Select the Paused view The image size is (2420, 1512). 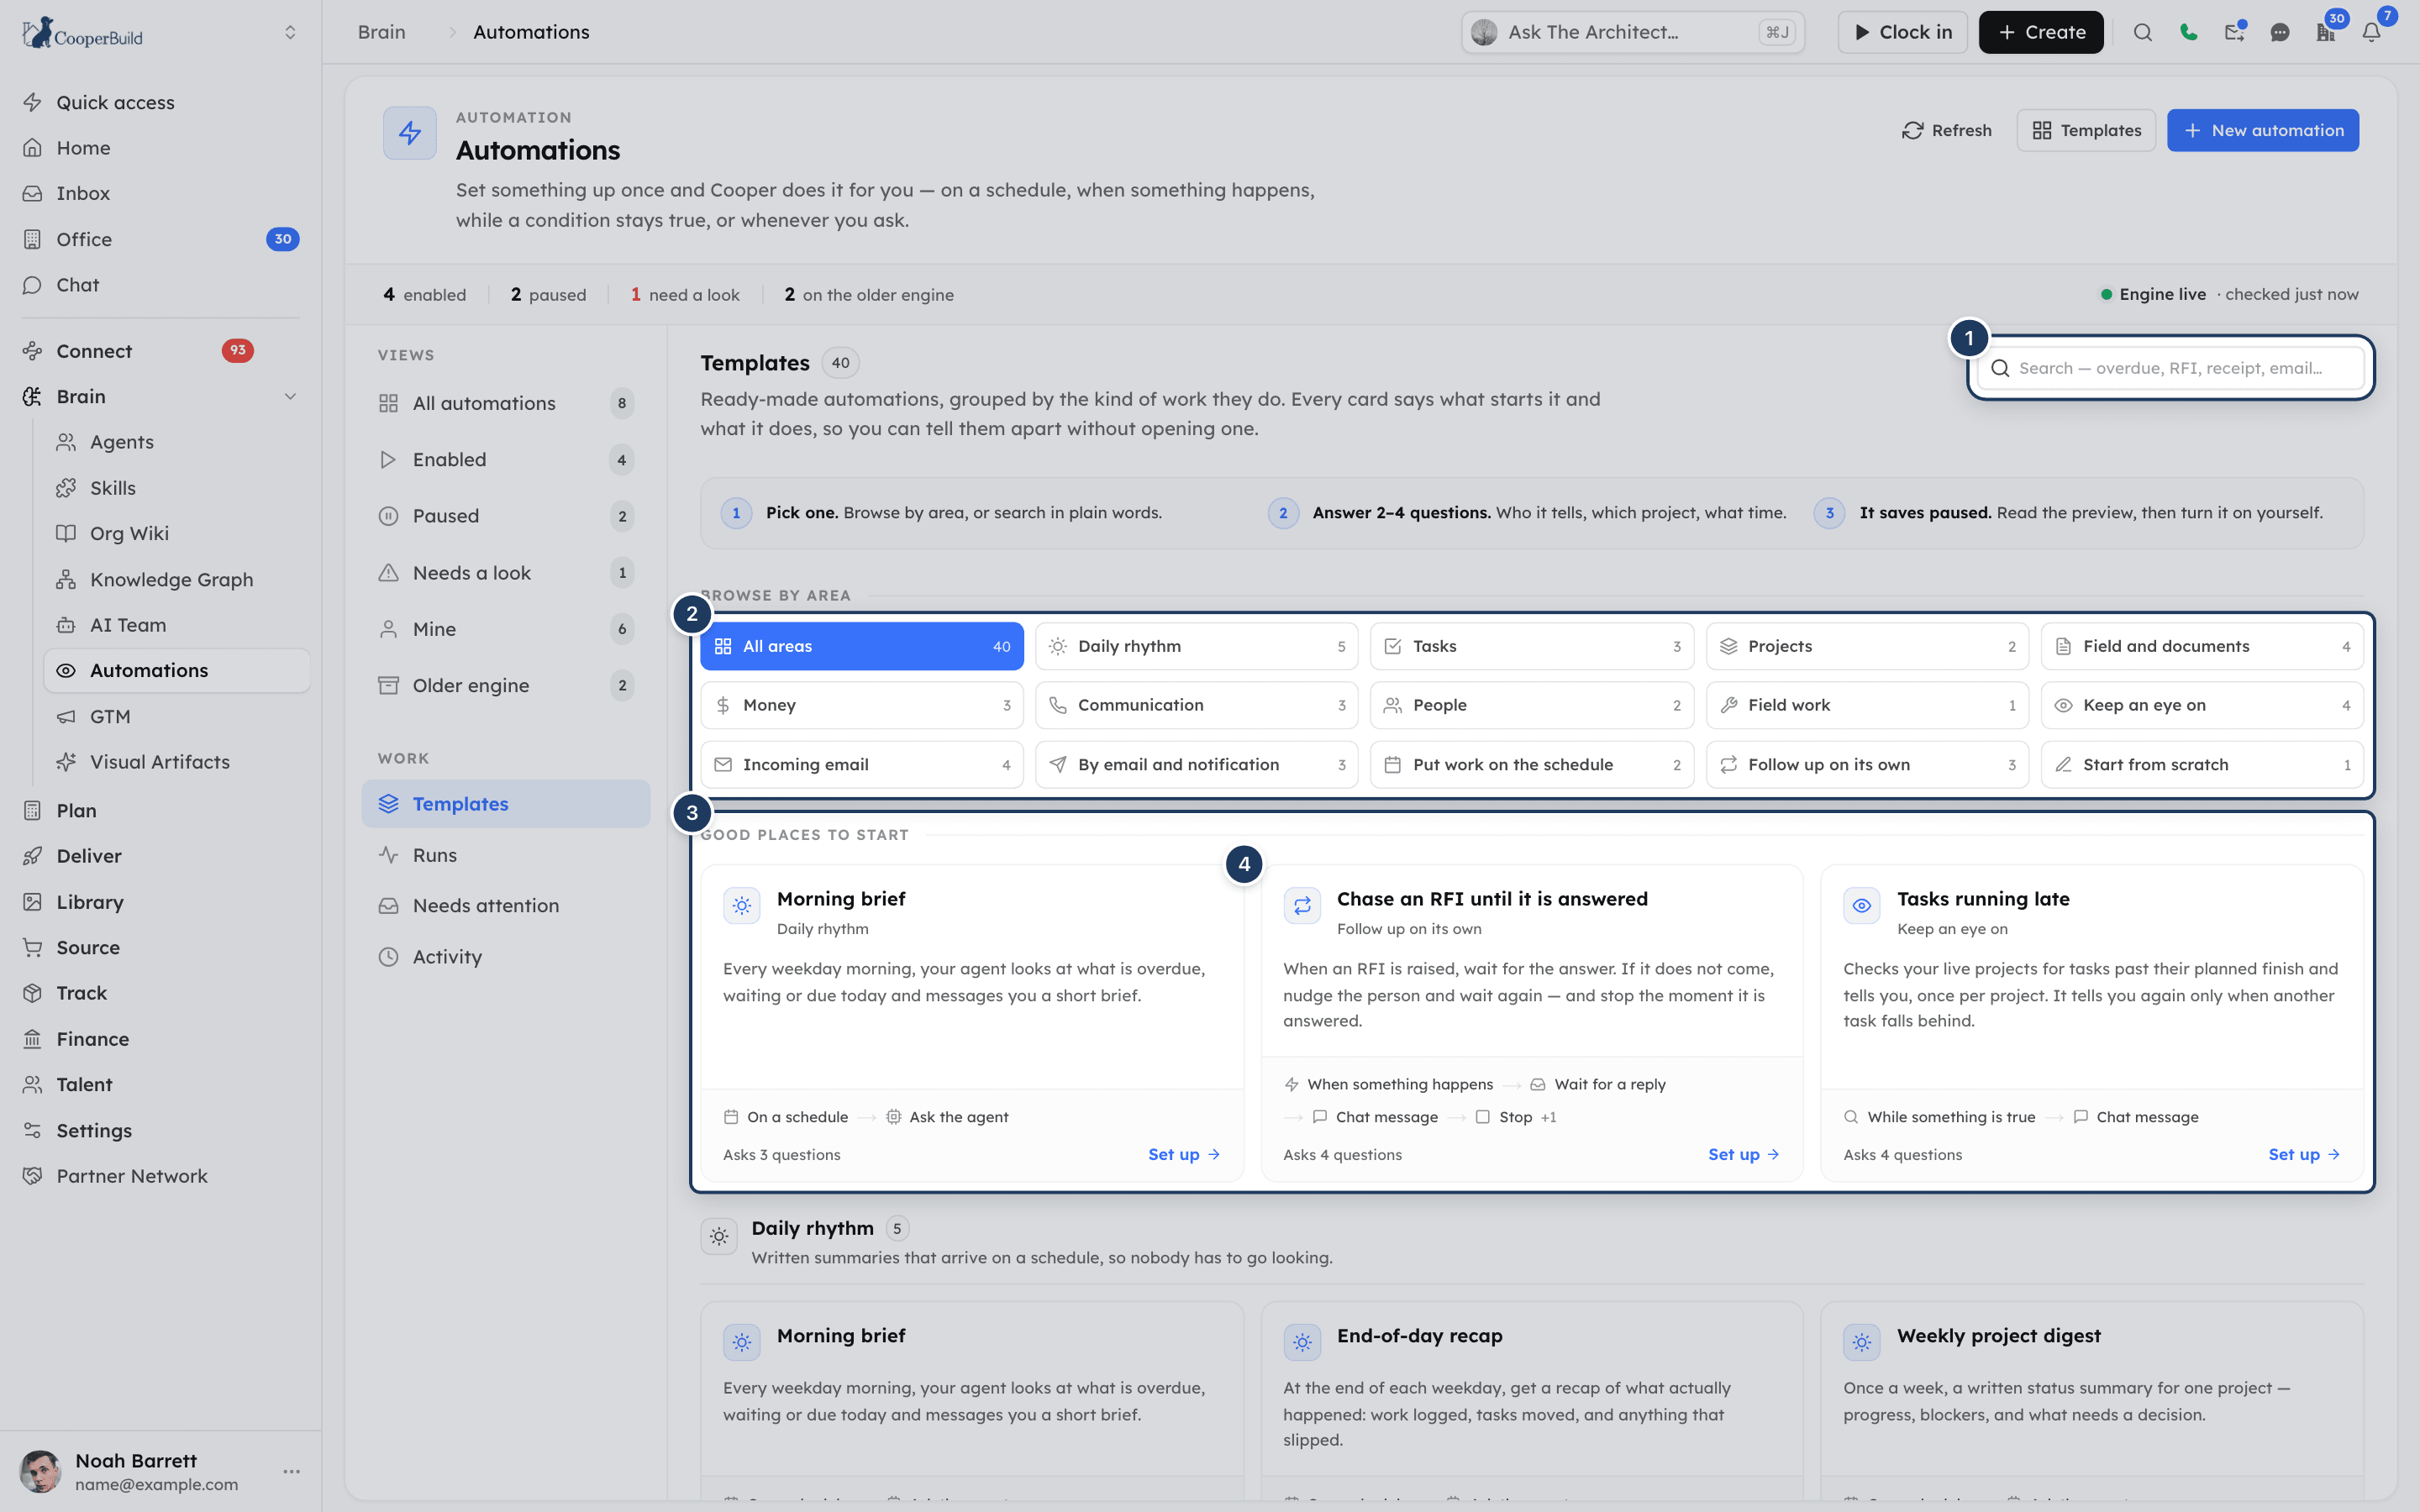click(506, 516)
